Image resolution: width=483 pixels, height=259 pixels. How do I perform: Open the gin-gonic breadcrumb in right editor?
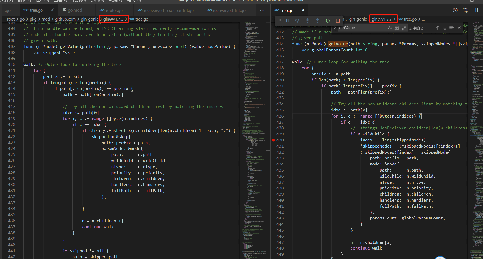[x=358, y=19]
